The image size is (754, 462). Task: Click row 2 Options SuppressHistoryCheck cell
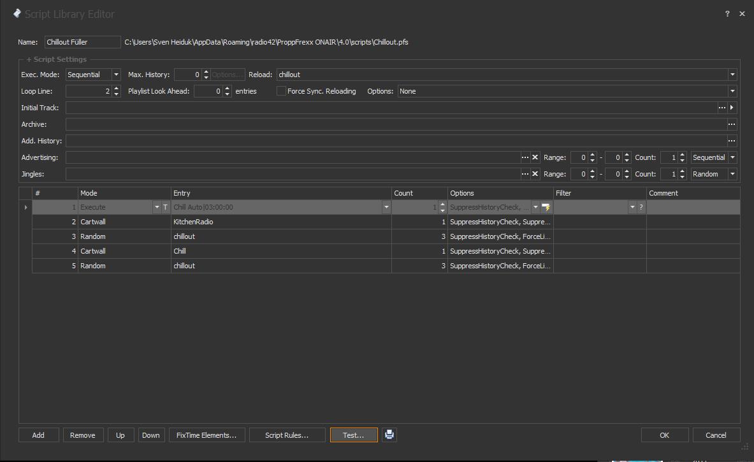[x=500, y=222]
